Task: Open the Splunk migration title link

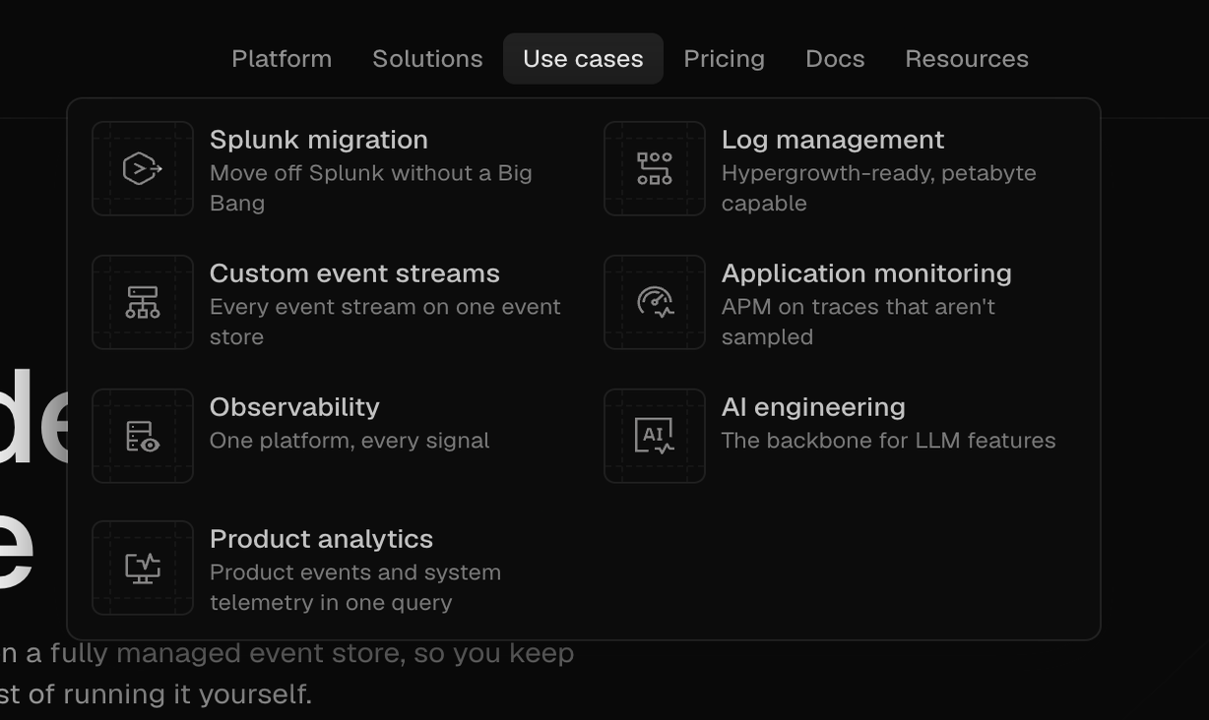Action: click(x=319, y=140)
